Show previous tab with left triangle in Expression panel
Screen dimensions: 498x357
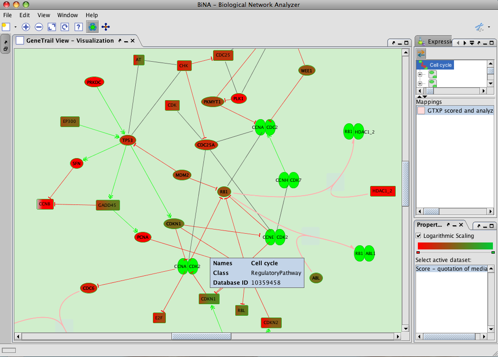(x=458, y=43)
